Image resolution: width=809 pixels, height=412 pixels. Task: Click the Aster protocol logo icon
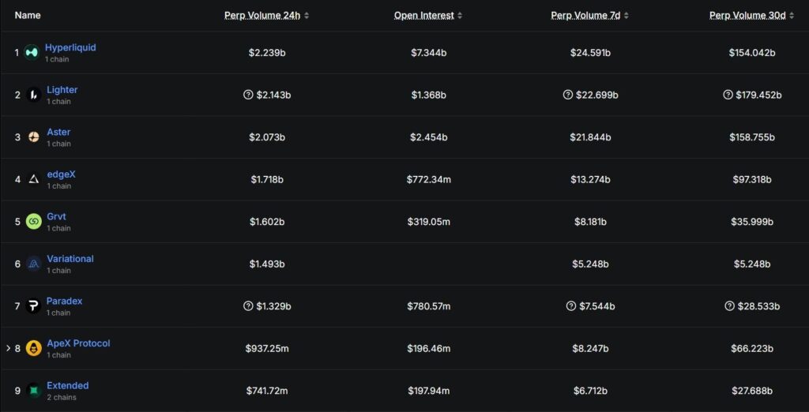coord(33,137)
